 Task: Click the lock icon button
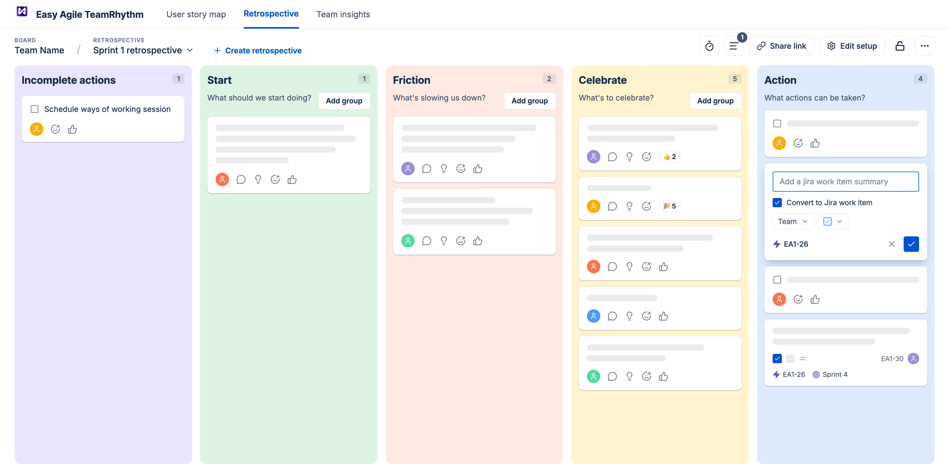(900, 46)
